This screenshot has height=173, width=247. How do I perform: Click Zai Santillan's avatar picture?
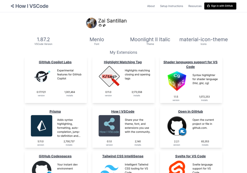pos(91,23)
